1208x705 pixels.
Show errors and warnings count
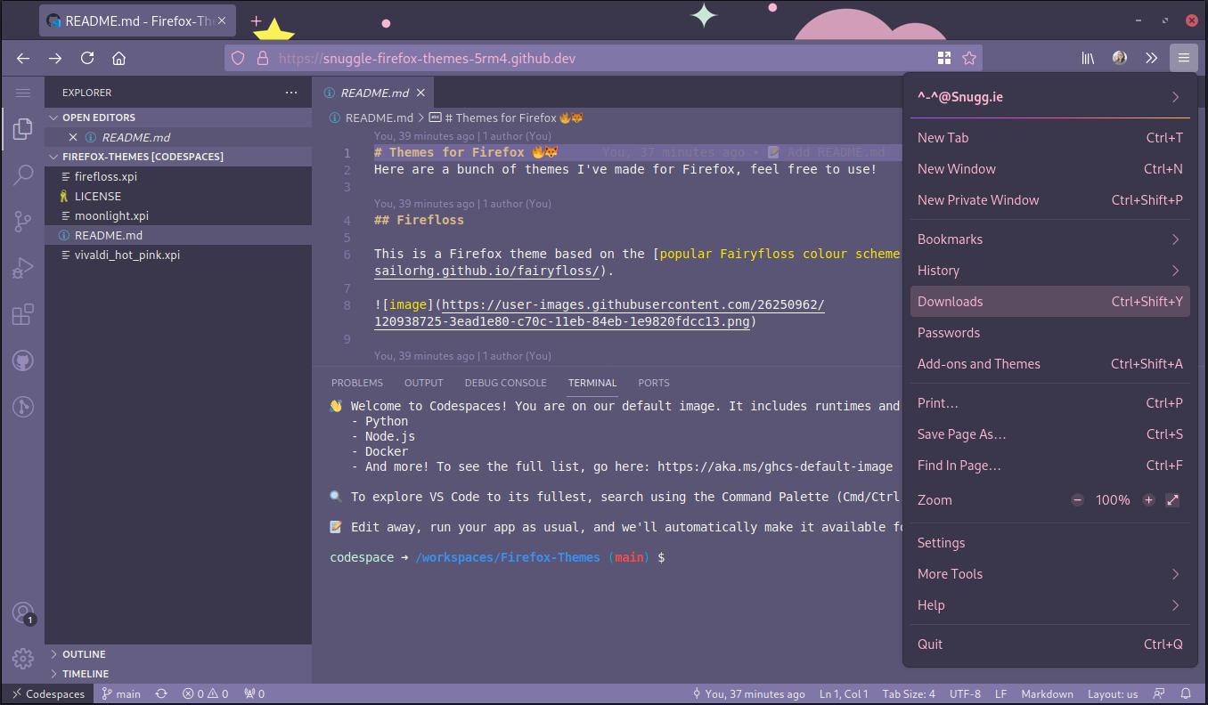(x=205, y=693)
